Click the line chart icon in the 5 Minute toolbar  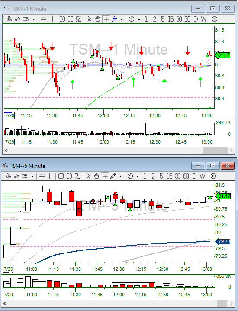point(16,176)
